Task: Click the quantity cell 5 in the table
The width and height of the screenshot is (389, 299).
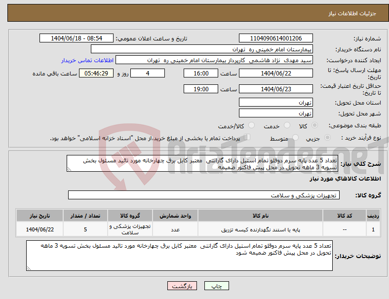Action: point(85,229)
